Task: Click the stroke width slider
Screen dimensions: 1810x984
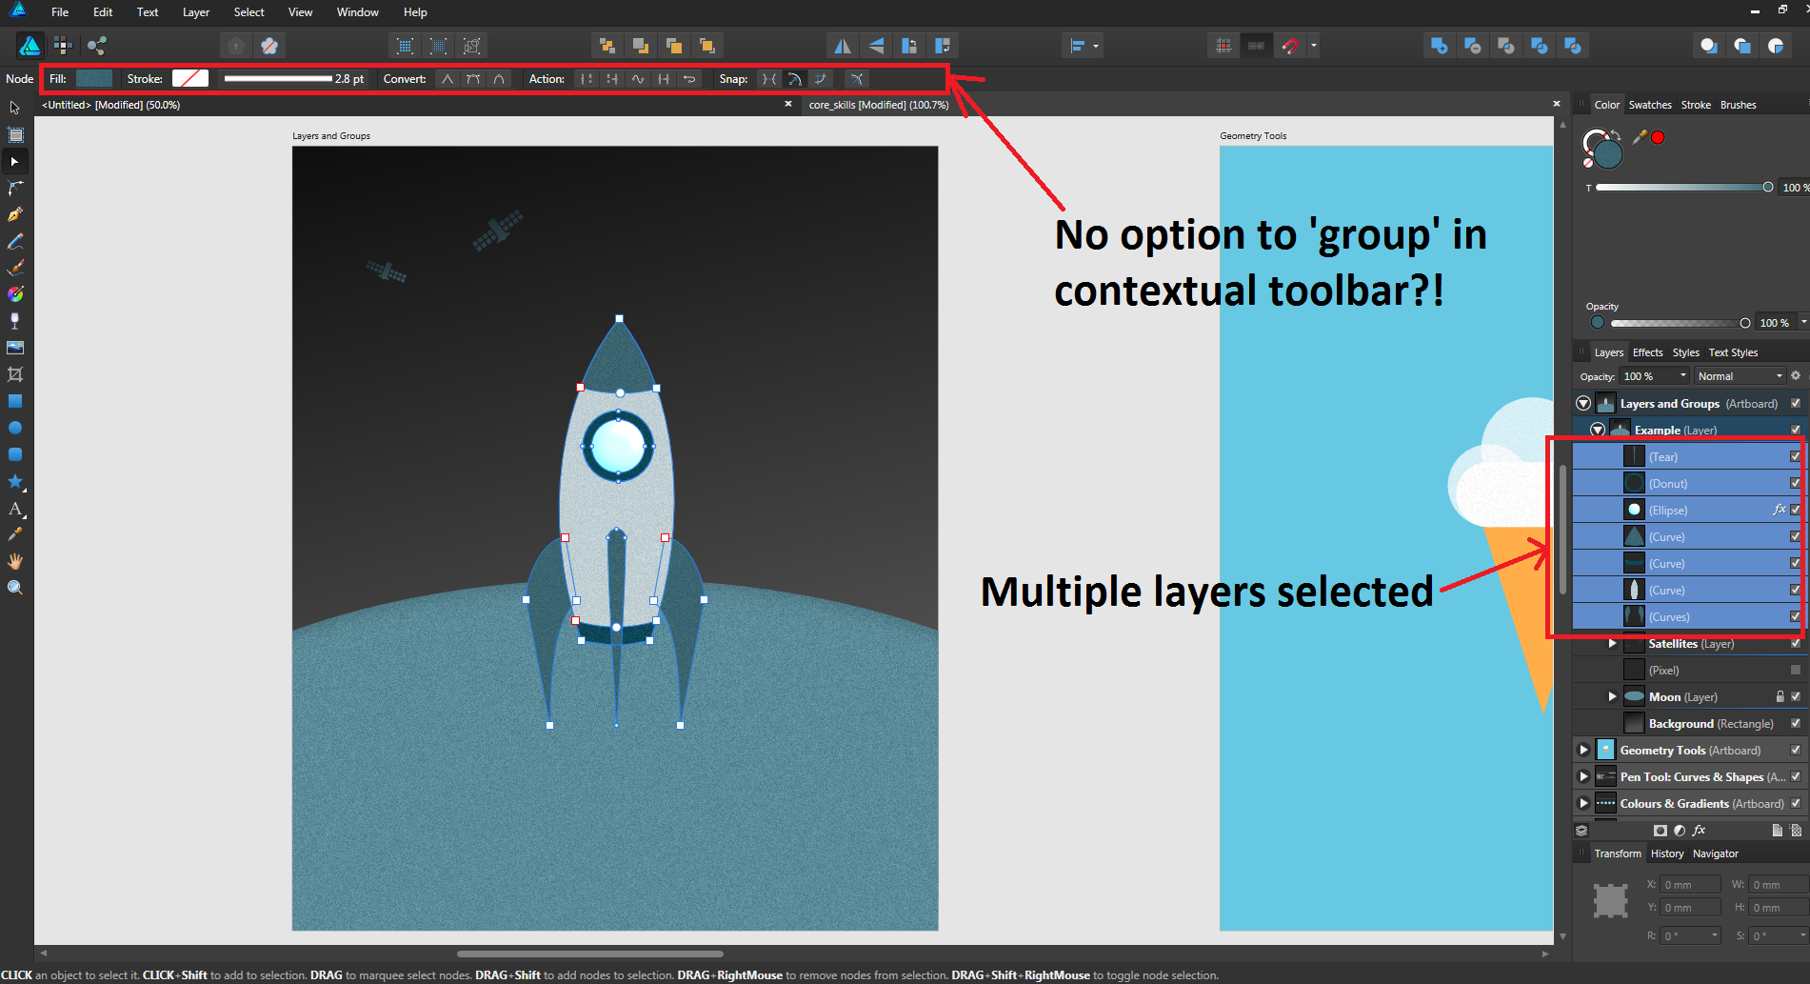Action: (x=278, y=79)
